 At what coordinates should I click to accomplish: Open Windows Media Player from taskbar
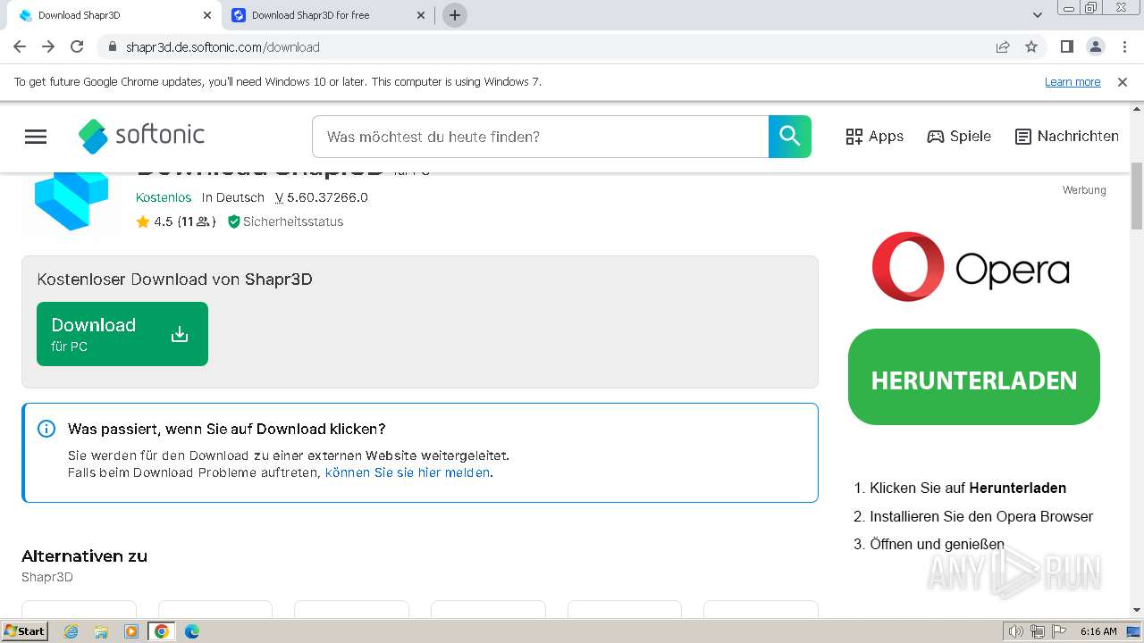pyautogui.click(x=131, y=631)
